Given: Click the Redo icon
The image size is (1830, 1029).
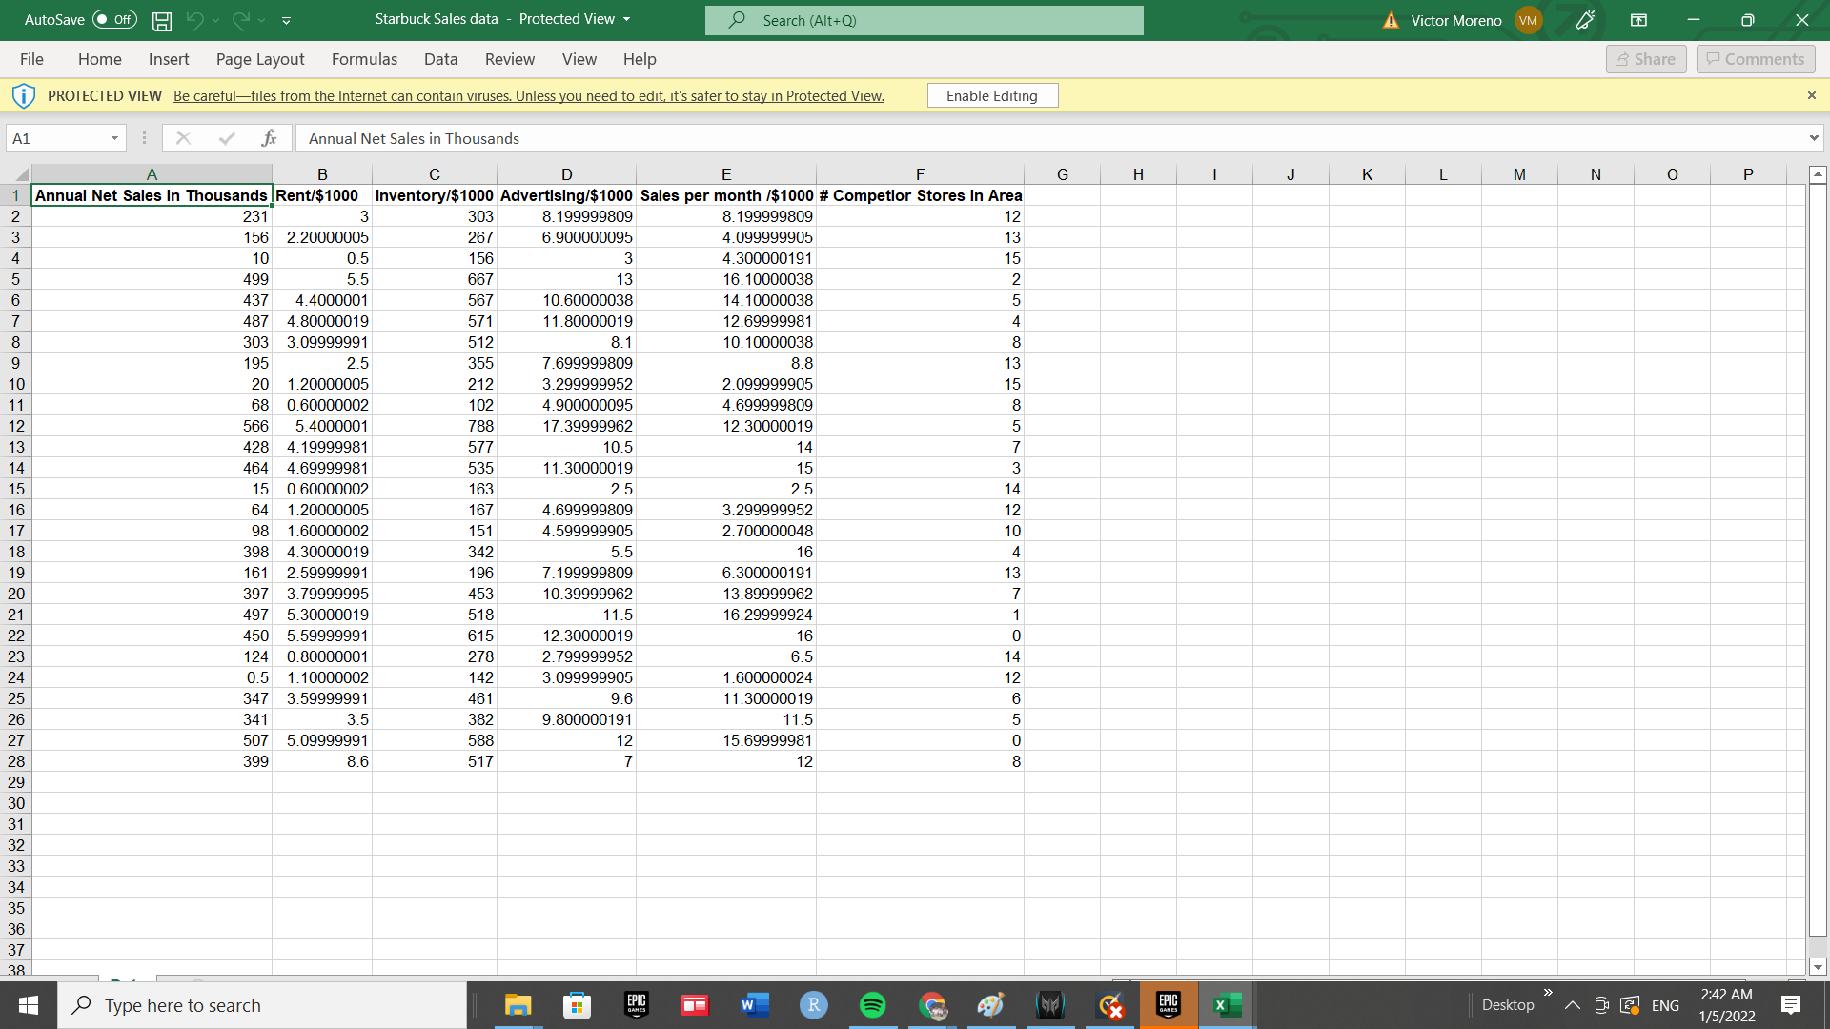Looking at the screenshot, I should (239, 20).
